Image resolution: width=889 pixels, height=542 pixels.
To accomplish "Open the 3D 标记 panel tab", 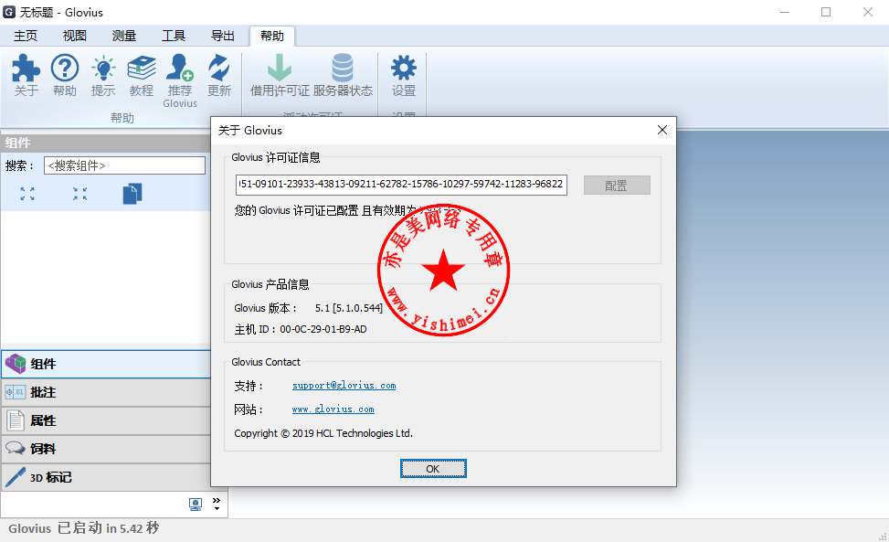I will pos(106,477).
